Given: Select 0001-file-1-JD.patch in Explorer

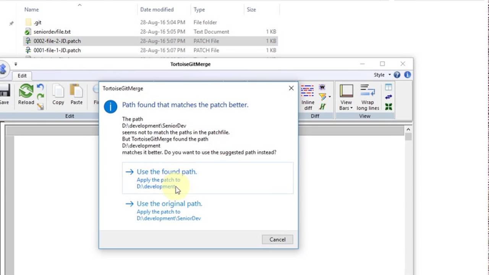Looking at the screenshot, I should 151,50.
